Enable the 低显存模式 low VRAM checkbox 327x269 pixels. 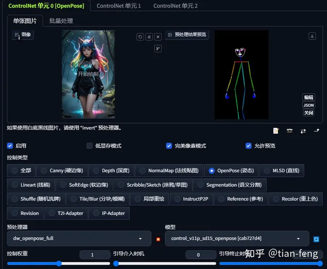(x=89, y=146)
